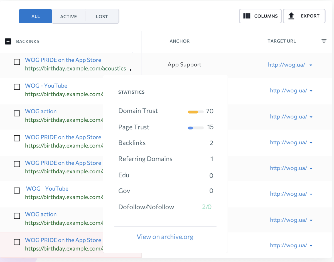This screenshot has width=334, height=262.
Task: Check the third WOG PRIDE on the App Store row
Action: 17,164
